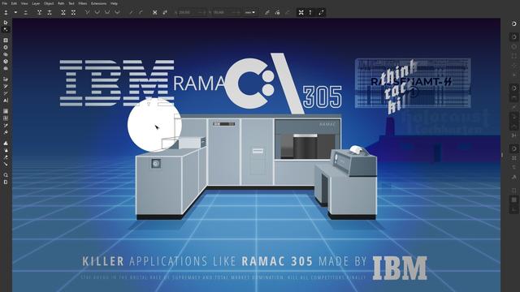Open the View menu
The width and height of the screenshot is (520, 292).
coord(24,3)
